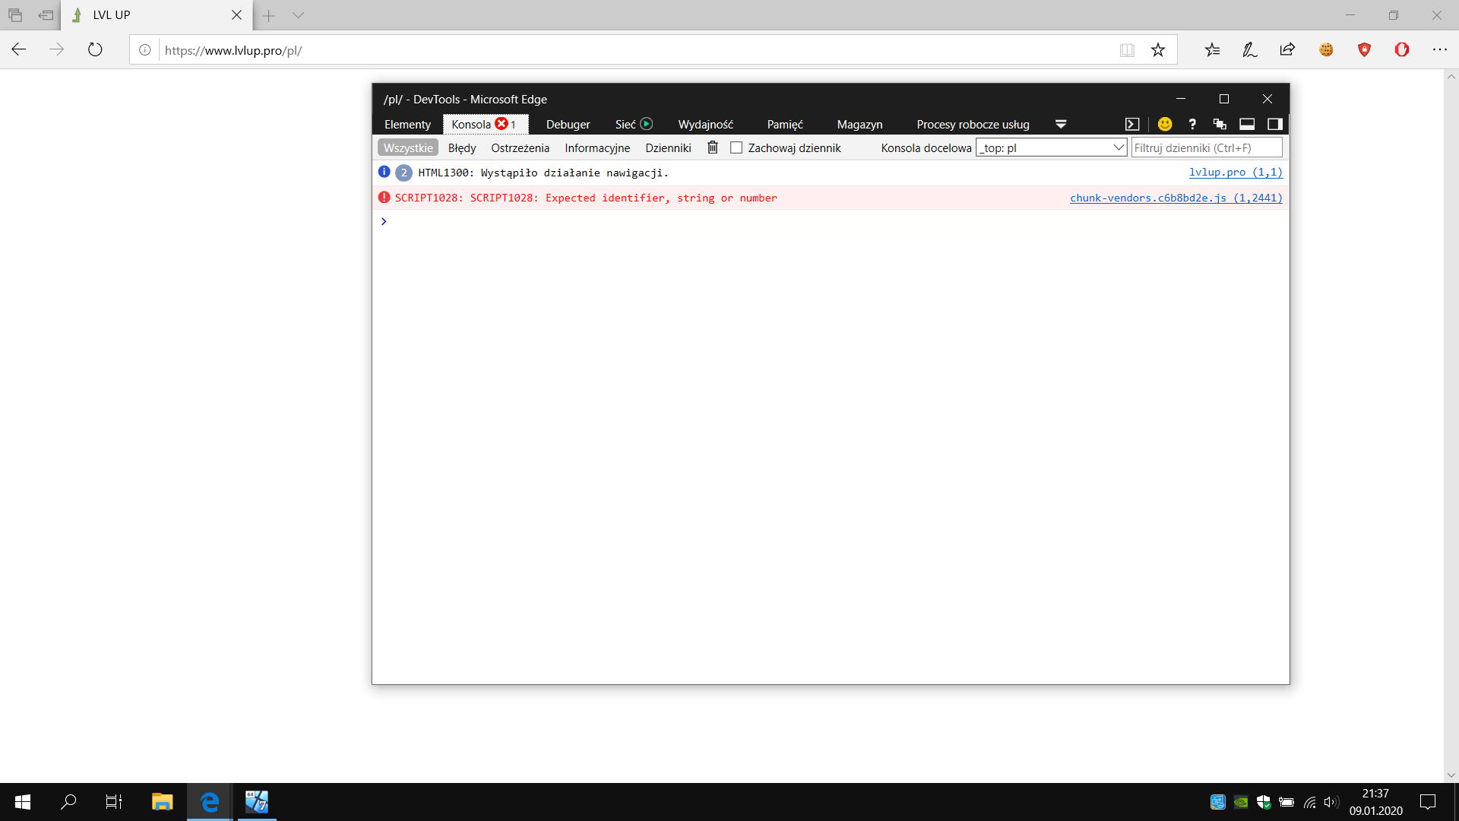The height and width of the screenshot is (821, 1459).
Task: Open chunk-vendors.c6b8bd2e.js source link
Action: 1176,198
